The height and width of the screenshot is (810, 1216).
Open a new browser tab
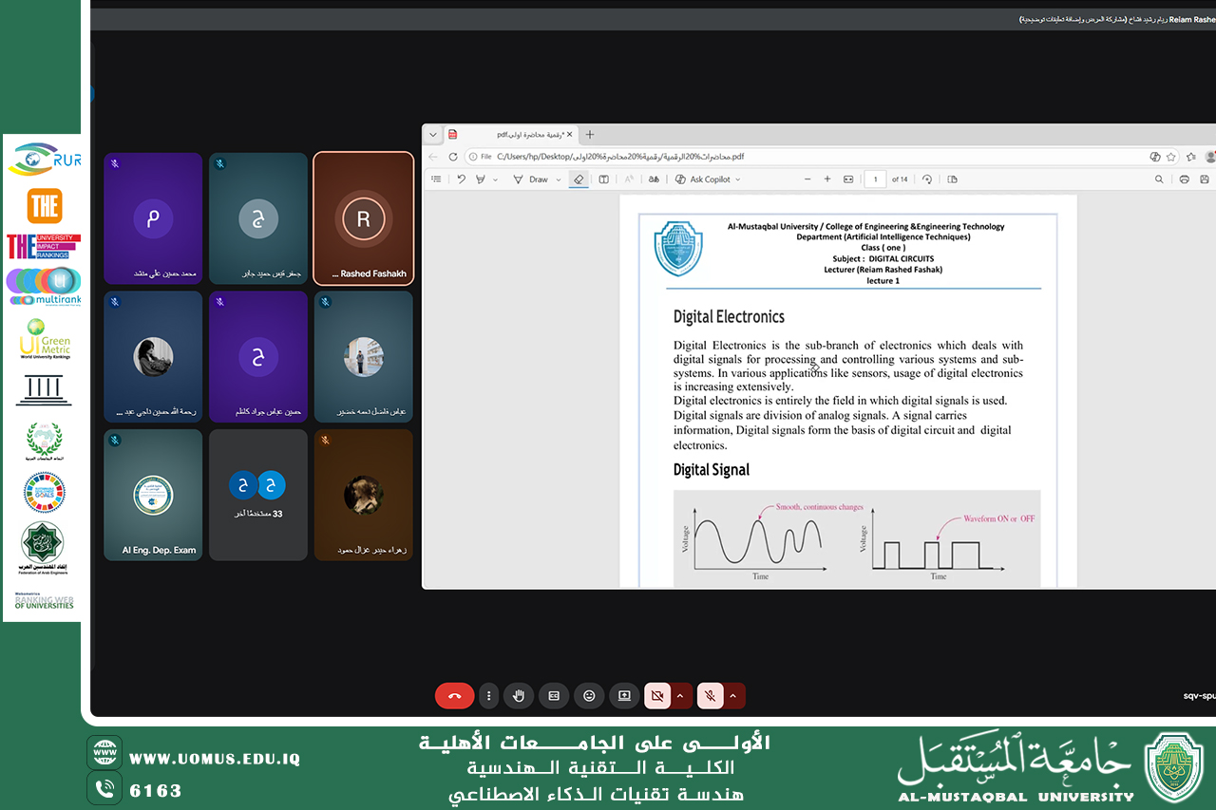click(590, 135)
